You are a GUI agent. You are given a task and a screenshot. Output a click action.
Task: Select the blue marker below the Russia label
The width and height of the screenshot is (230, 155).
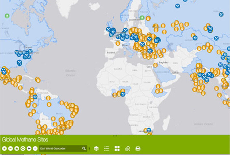tap(221, 14)
